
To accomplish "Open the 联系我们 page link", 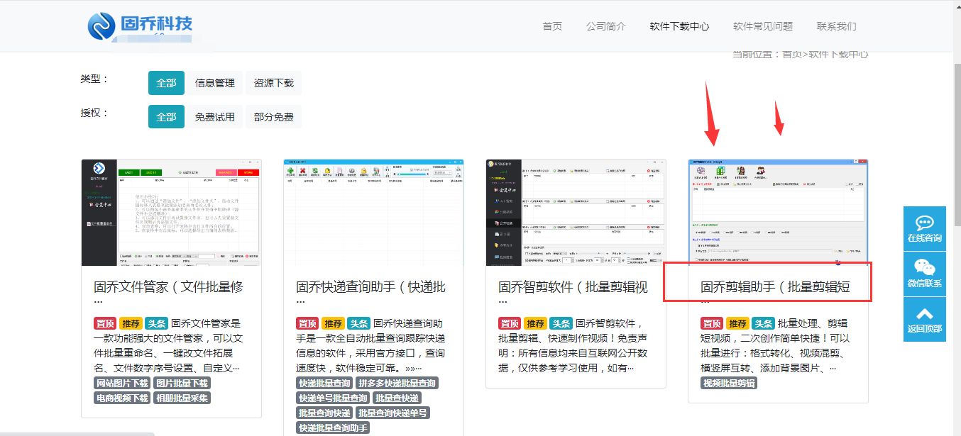I will tap(838, 26).
